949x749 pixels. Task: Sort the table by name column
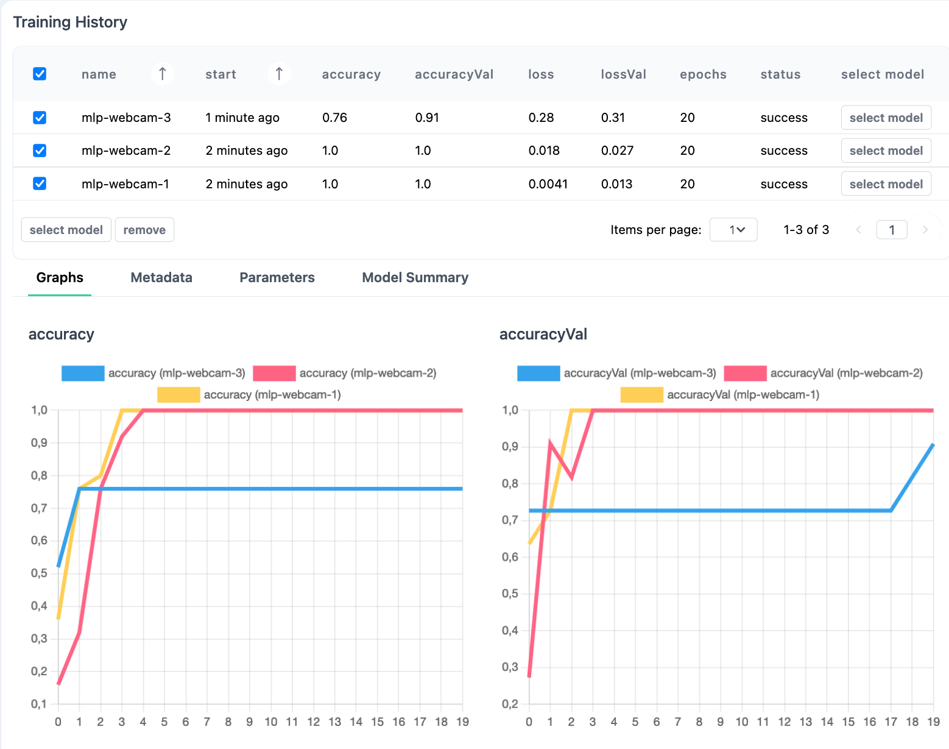pos(162,73)
